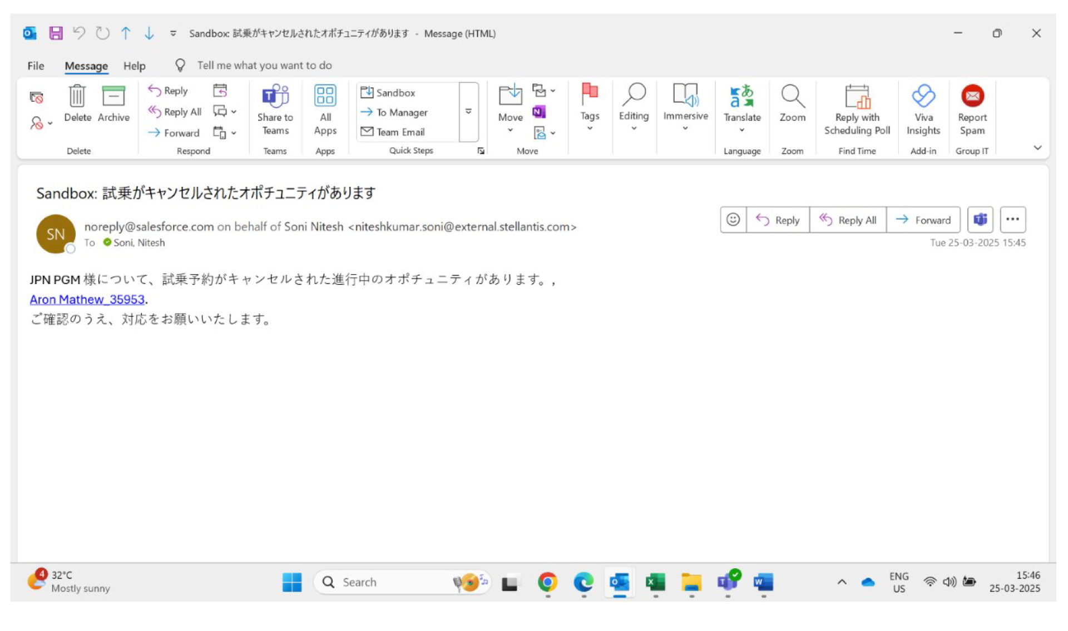Open Reply with Scheduling Poll
Screen dimensions: 1068x631
click(x=857, y=97)
